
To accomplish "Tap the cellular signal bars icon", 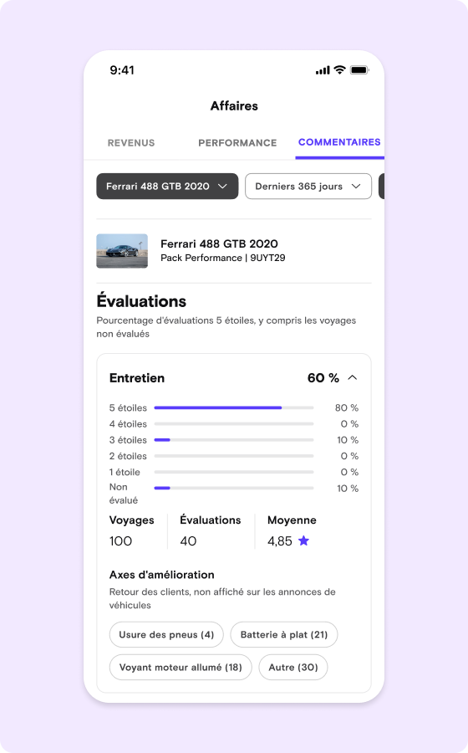I will pos(323,70).
